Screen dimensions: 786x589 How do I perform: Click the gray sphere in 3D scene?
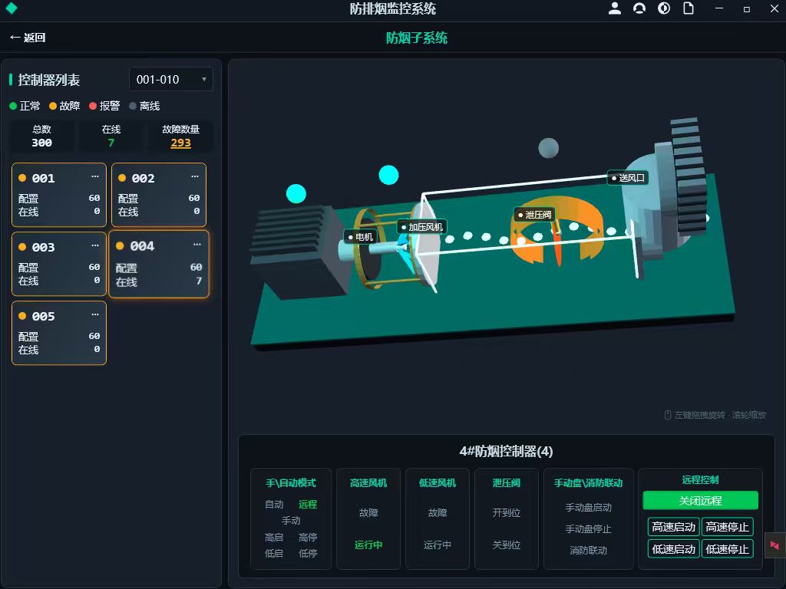coord(548,148)
